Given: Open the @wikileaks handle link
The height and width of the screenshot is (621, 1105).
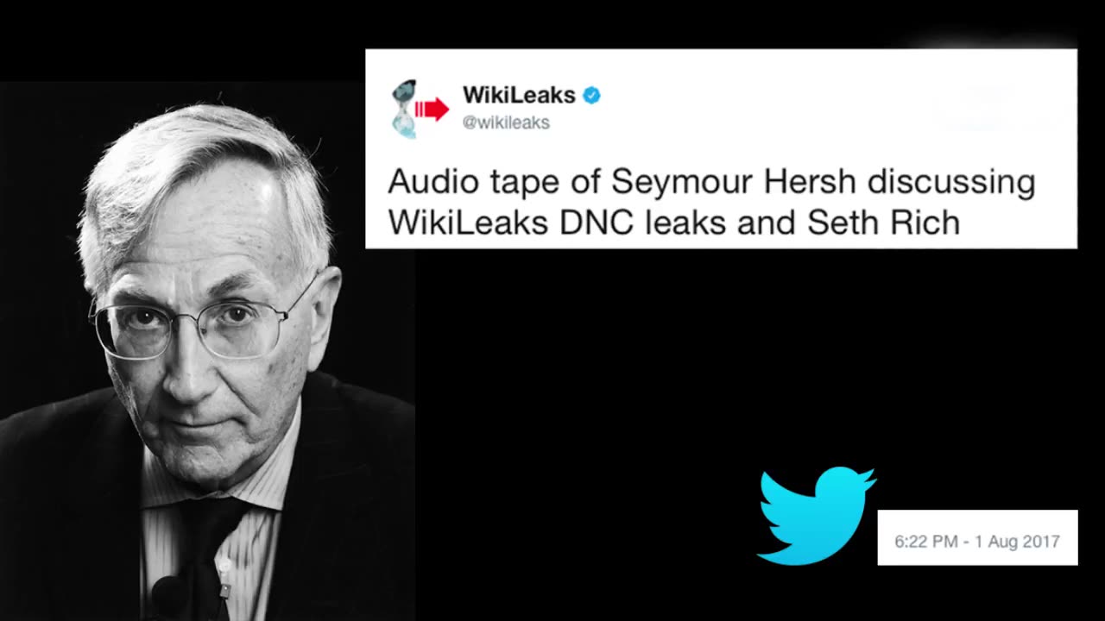Looking at the screenshot, I should [506, 122].
